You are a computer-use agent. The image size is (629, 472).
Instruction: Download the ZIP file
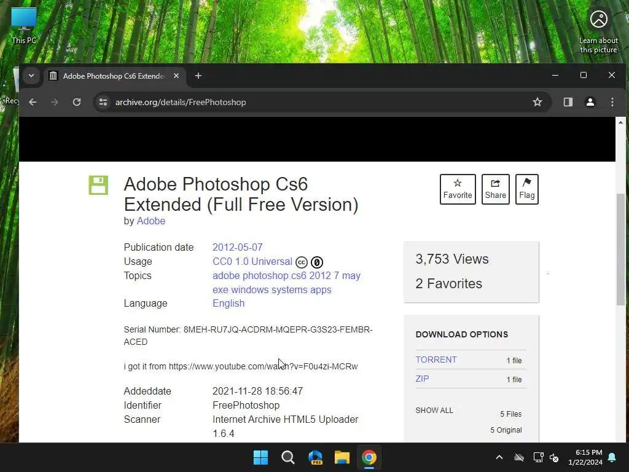tap(422, 379)
